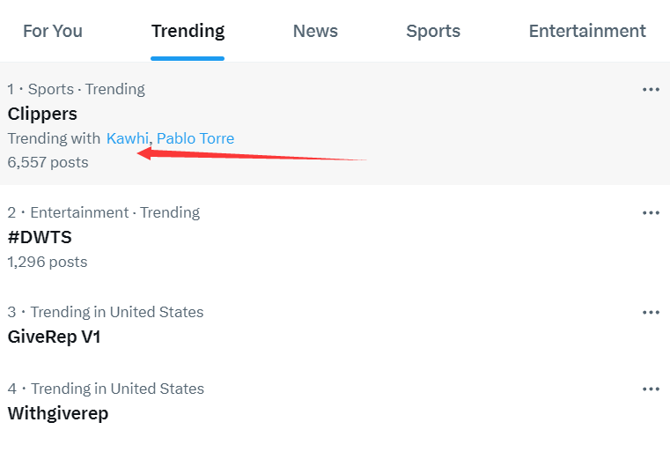Click the 1,296 posts count

[x=48, y=262]
